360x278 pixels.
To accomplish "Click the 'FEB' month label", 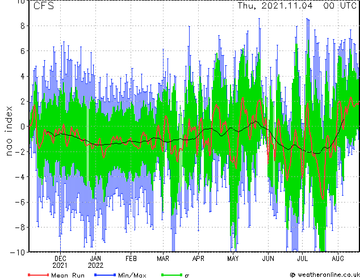I will [x=131, y=259].
